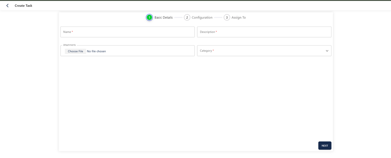The width and height of the screenshot is (391, 158).
Task: Click the Attachments field label
Action: tap(69, 45)
